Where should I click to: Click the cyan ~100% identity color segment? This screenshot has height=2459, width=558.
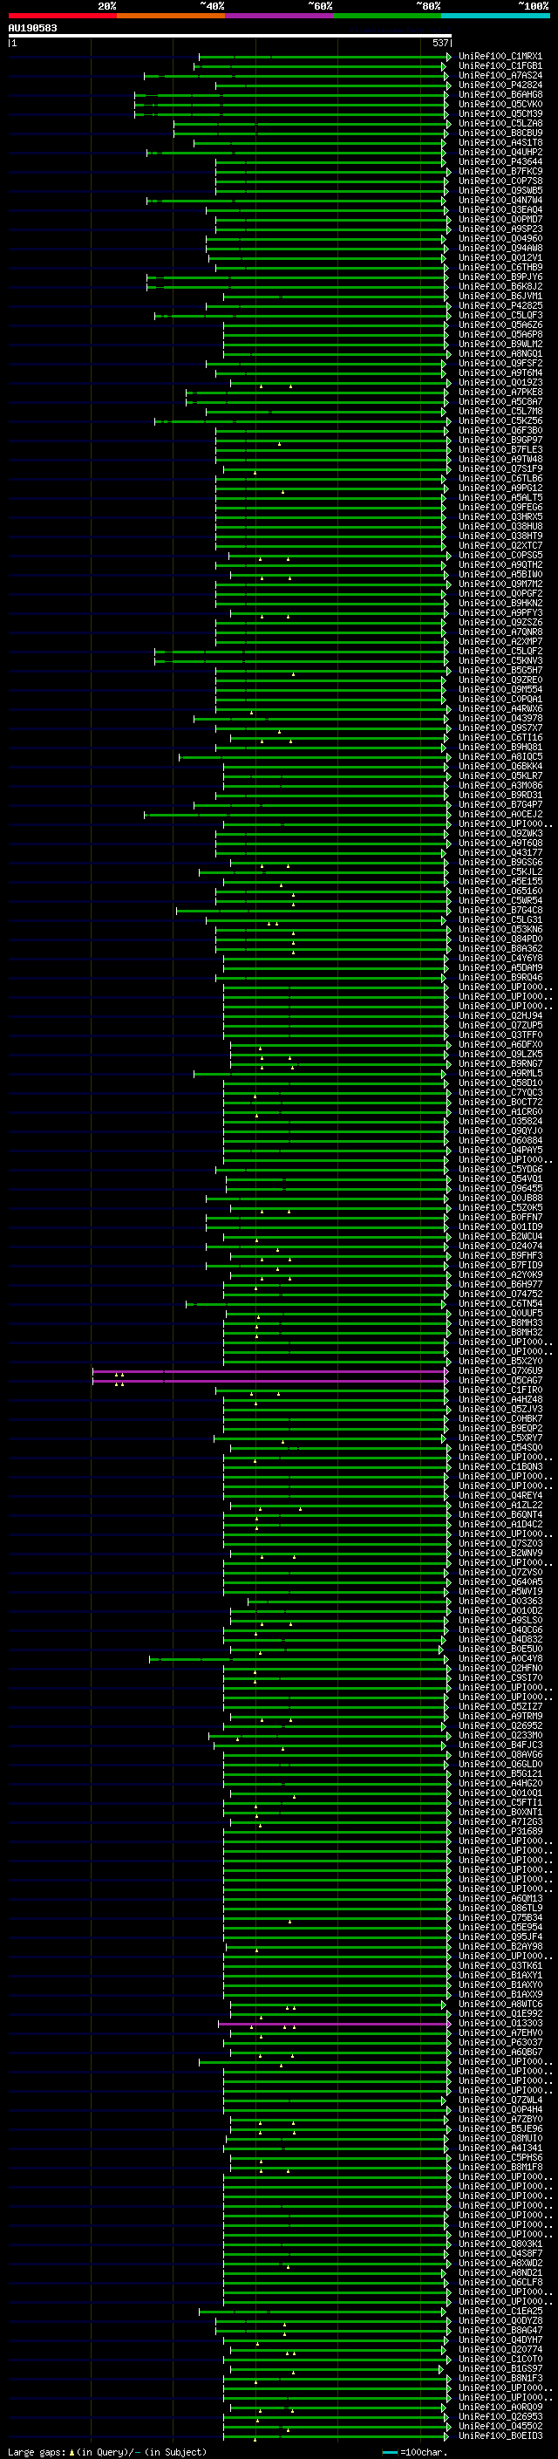coord(496,16)
